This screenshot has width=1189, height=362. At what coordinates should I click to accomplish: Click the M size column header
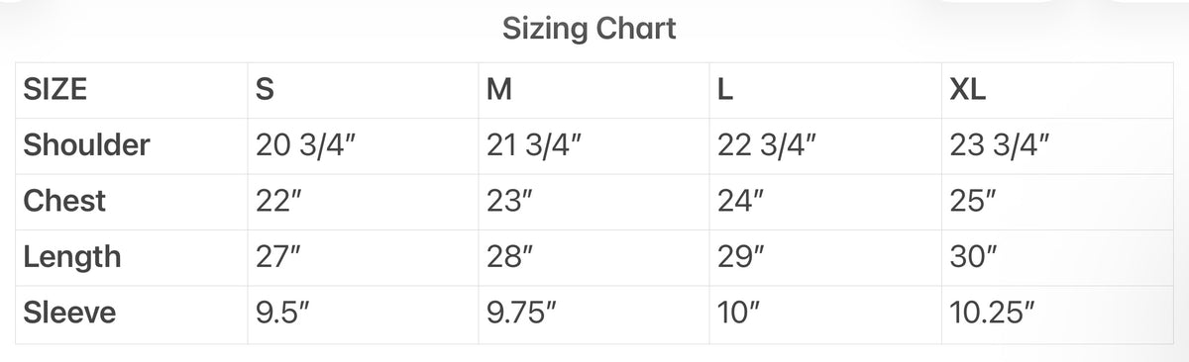tap(499, 91)
